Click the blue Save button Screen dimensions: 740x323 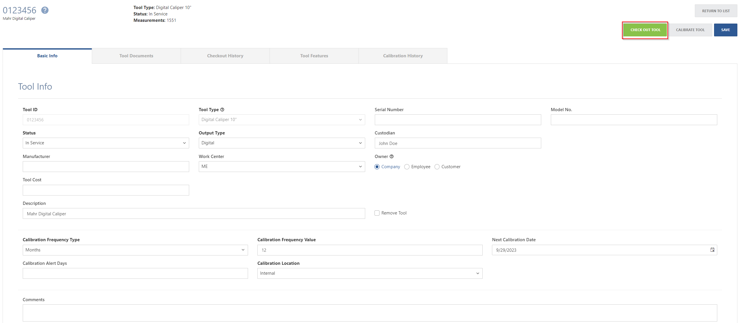[x=725, y=30]
